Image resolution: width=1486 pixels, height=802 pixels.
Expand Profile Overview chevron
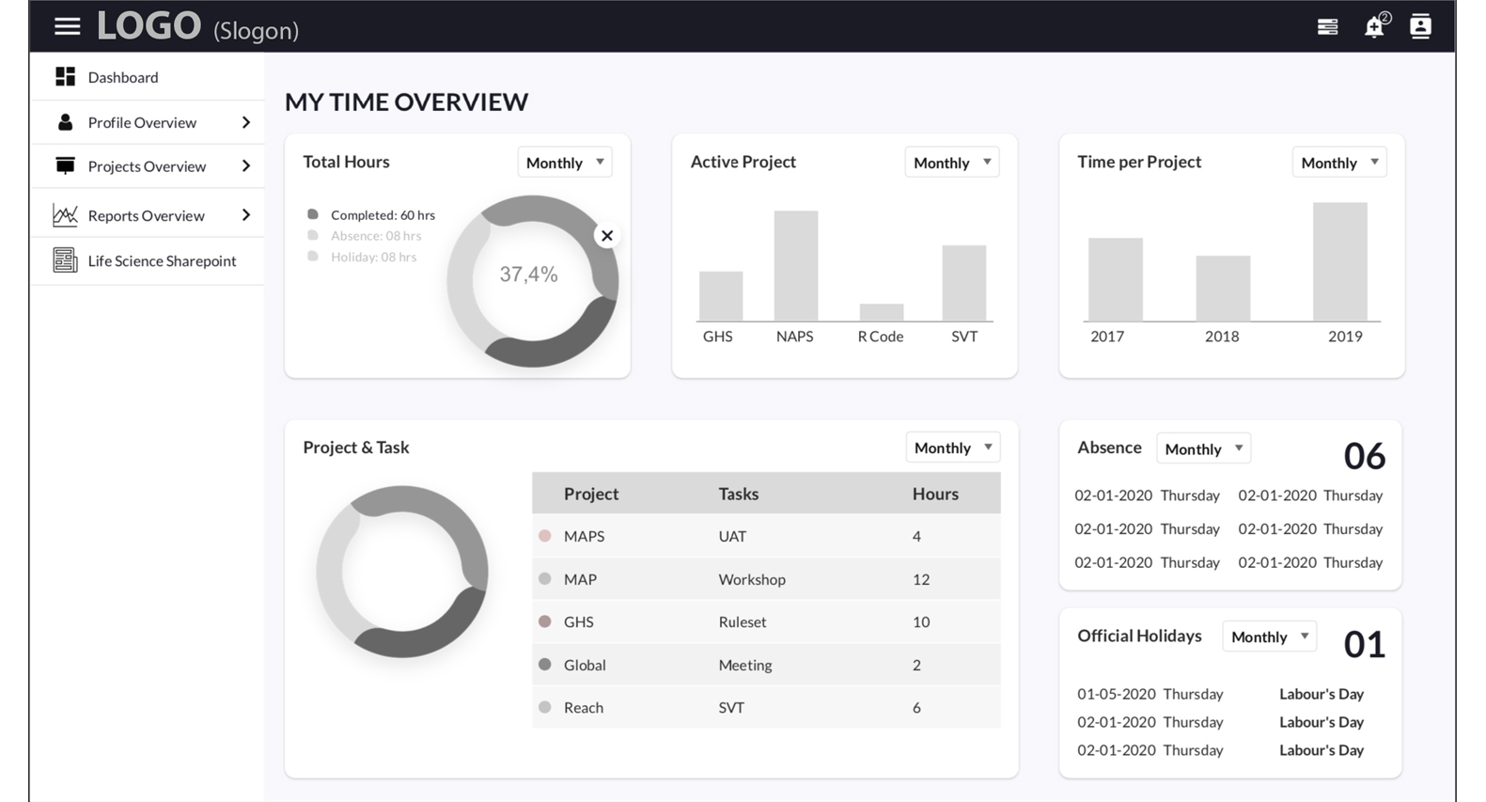point(246,122)
